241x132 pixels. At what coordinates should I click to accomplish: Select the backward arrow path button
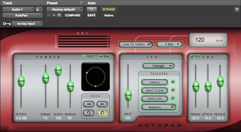click(x=102, y=104)
